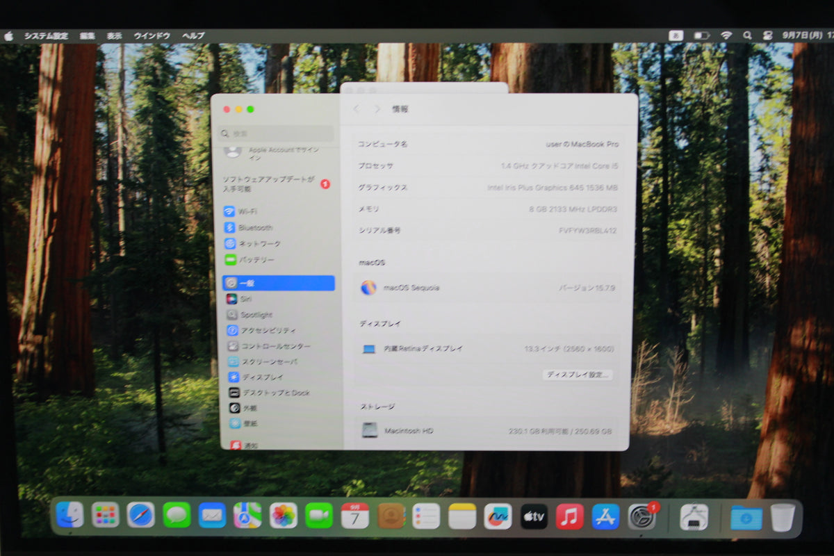Click the battery status menu bar icon
The height and width of the screenshot is (556, 834).
pos(701,35)
